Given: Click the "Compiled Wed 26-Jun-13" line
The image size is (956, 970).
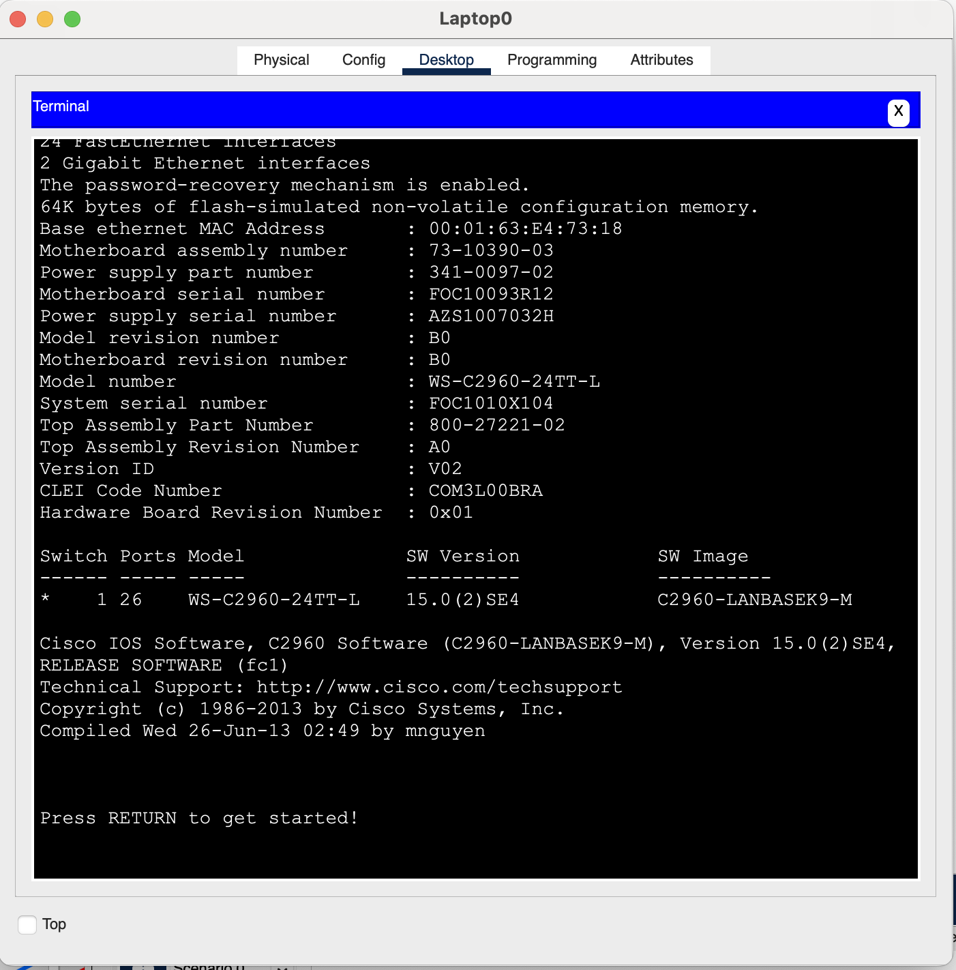Looking at the screenshot, I should 263,731.
